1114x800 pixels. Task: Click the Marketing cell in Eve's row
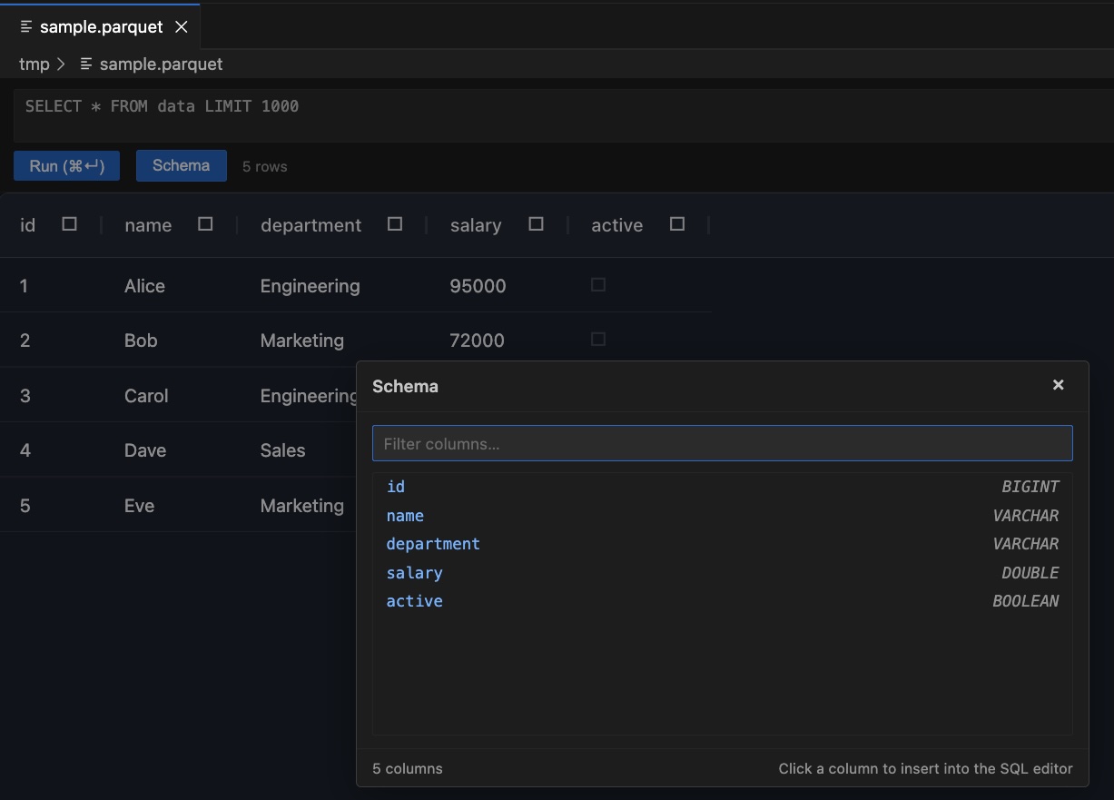pos(301,506)
